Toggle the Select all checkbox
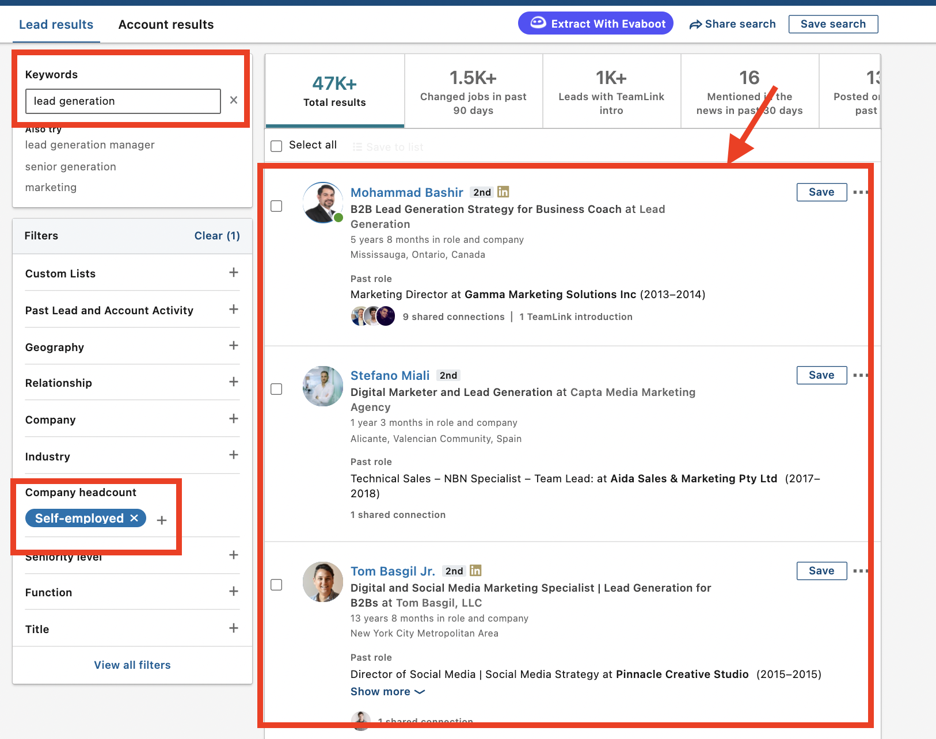The image size is (936, 739). click(276, 146)
